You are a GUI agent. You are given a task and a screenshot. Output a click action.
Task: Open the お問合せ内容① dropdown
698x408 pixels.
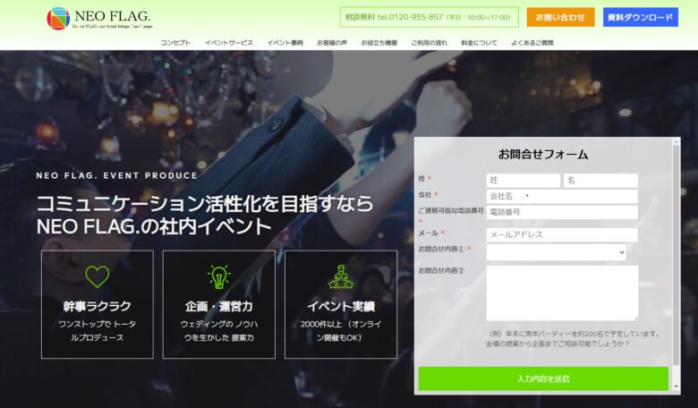[556, 252]
